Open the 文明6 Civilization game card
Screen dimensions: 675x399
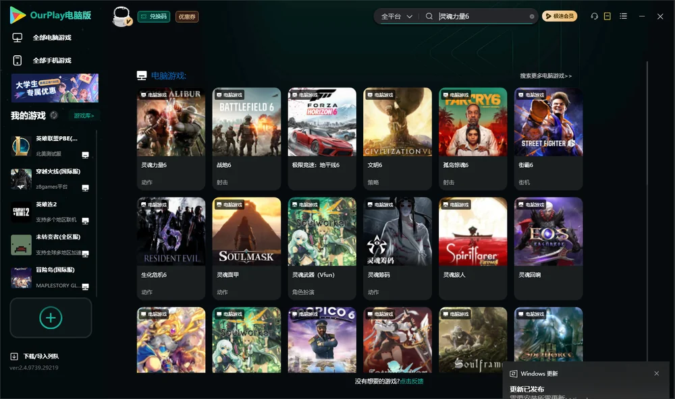[x=398, y=138]
